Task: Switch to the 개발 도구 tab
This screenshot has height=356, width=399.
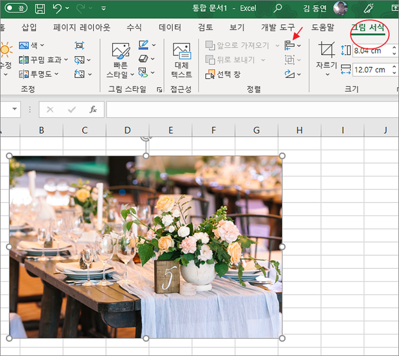Action: click(278, 27)
